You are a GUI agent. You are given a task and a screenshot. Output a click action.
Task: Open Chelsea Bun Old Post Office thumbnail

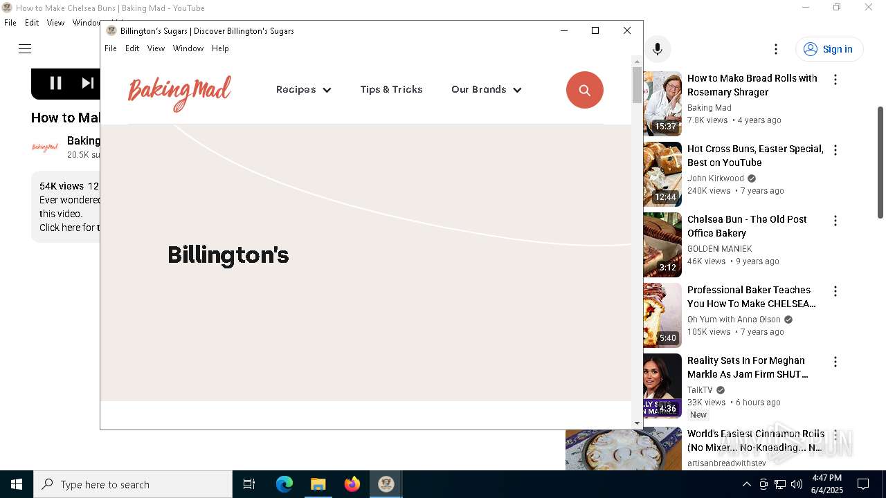pyautogui.click(x=662, y=245)
